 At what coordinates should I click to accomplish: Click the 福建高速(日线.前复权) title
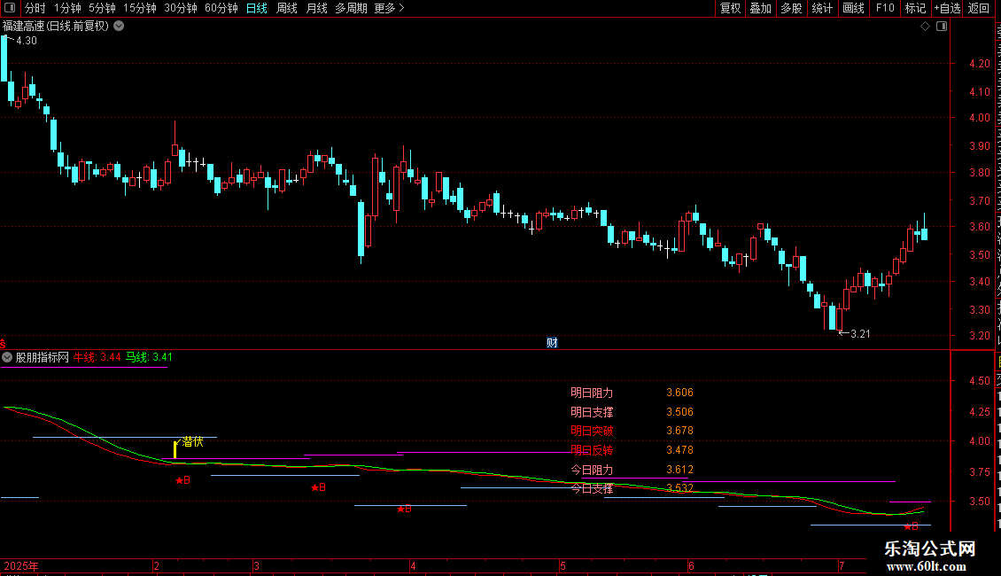56,27
